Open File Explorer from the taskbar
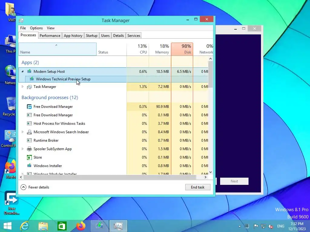 43,226
